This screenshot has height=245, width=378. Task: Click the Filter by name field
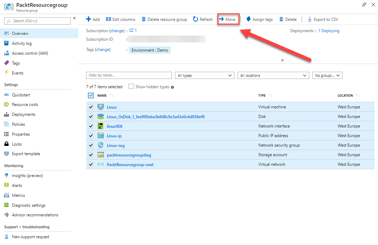(129, 76)
